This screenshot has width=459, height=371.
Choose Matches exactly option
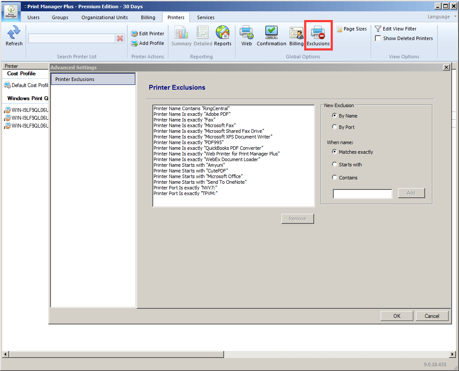(x=353, y=152)
